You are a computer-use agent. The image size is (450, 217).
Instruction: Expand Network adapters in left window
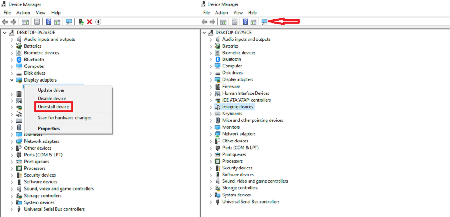click(x=12, y=141)
